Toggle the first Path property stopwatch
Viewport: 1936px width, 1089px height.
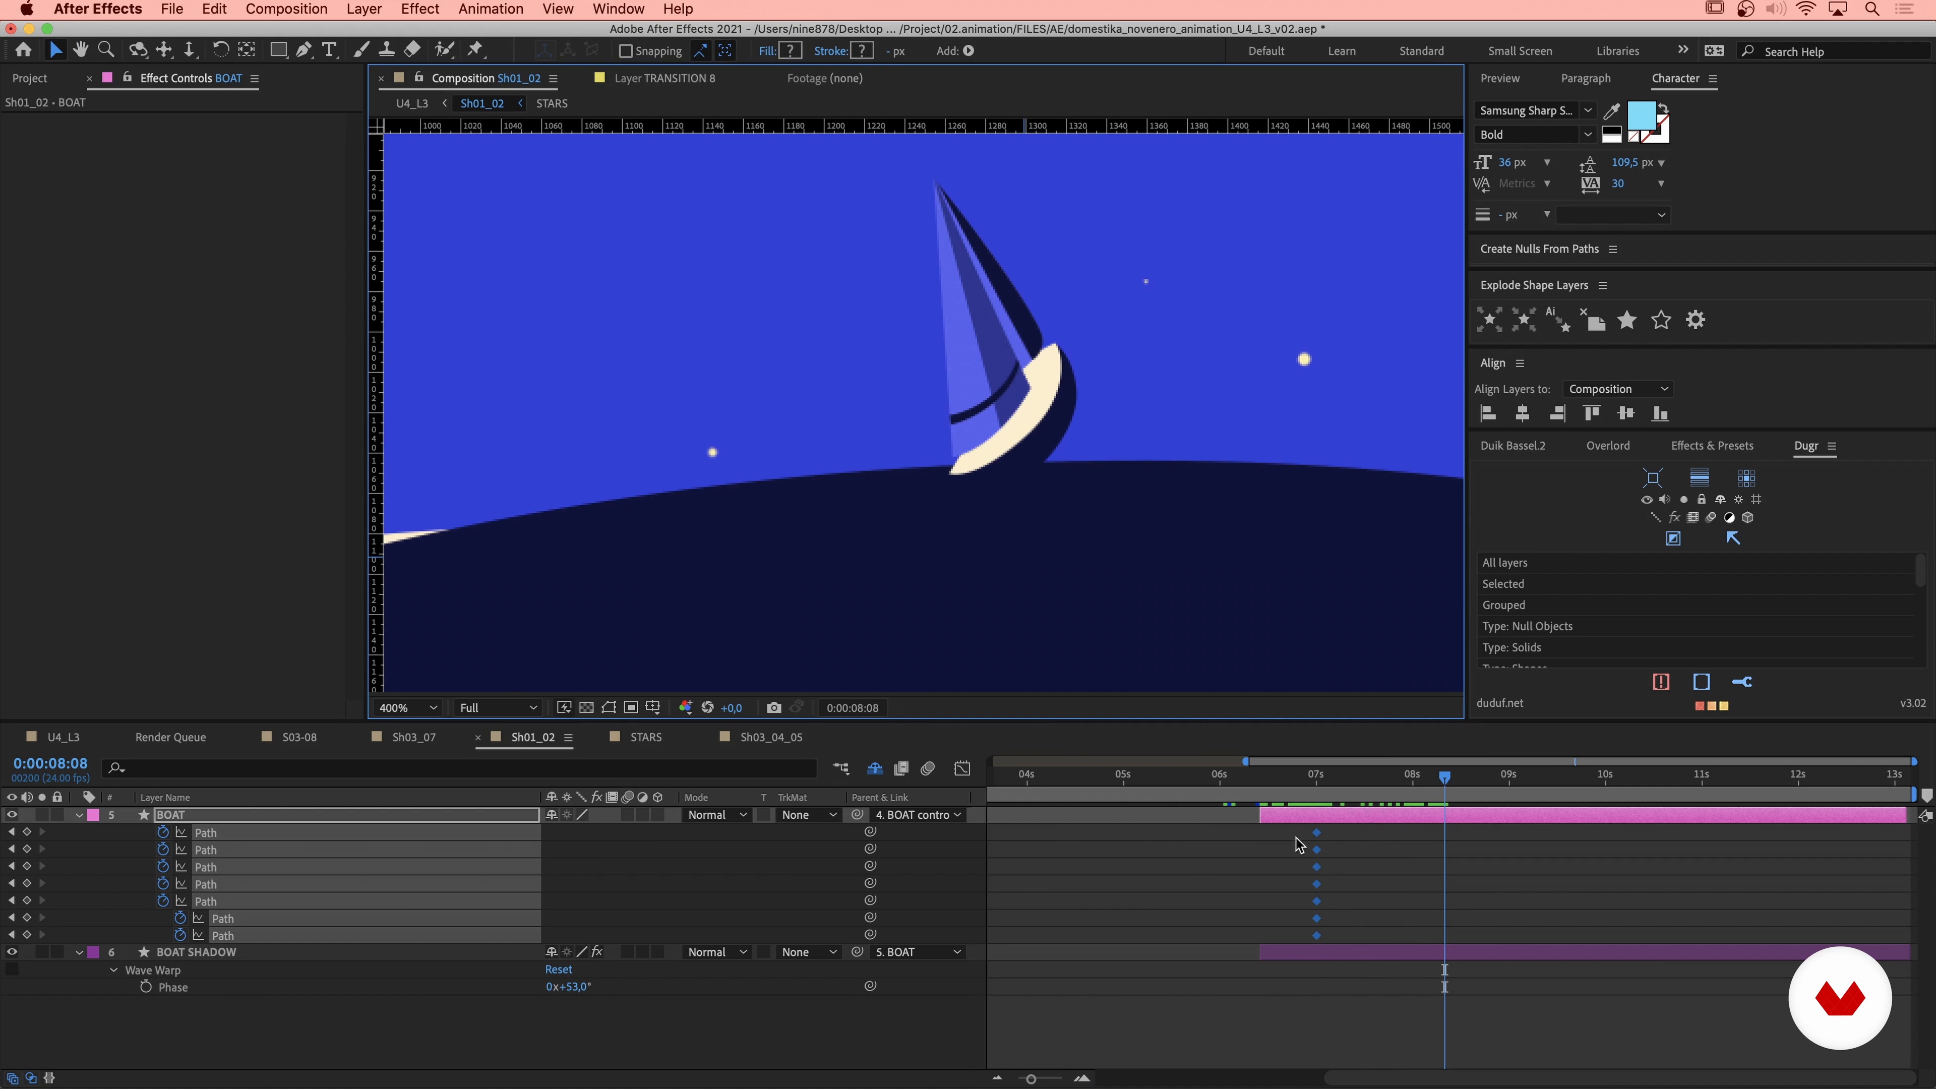[x=162, y=832]
